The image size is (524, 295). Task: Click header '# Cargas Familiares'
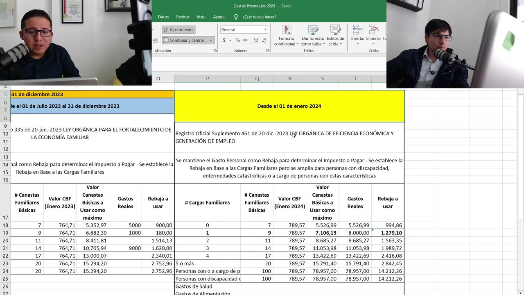coord(208,202)
